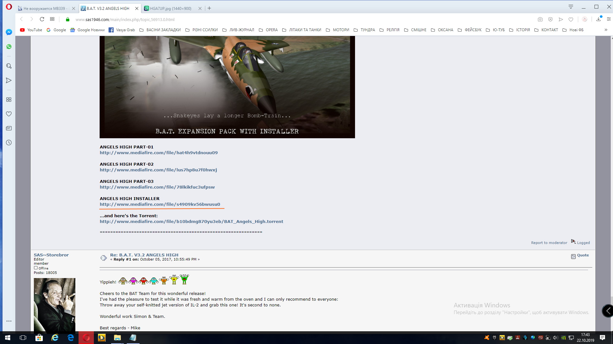
Task: Switch to HGA7JJP.jpg tab
Action: (170, 9)
